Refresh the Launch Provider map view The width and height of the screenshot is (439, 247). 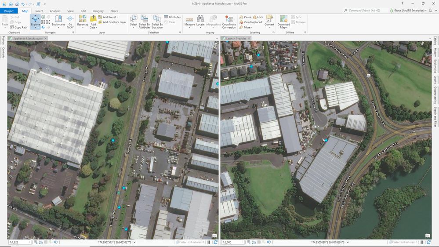428,242
